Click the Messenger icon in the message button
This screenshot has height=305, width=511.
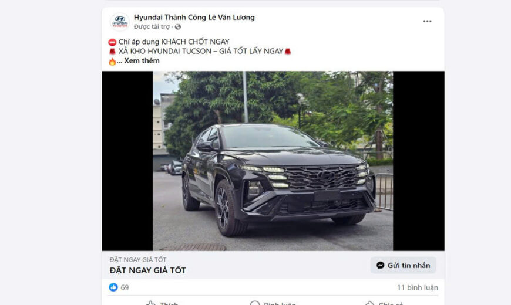[x=381, y=265]
